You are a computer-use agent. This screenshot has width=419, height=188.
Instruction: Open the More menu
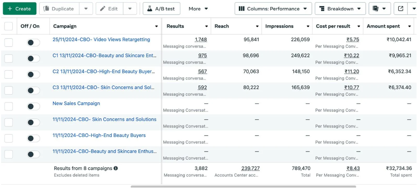(198, 8)
